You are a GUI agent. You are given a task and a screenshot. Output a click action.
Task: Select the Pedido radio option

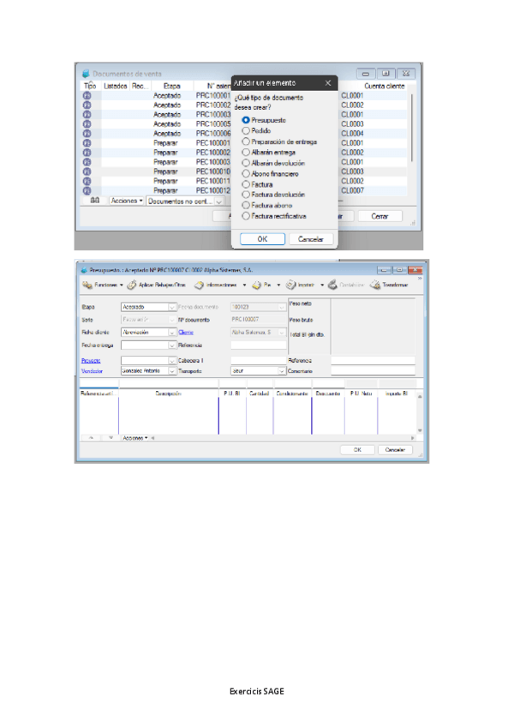pos(247,130)
